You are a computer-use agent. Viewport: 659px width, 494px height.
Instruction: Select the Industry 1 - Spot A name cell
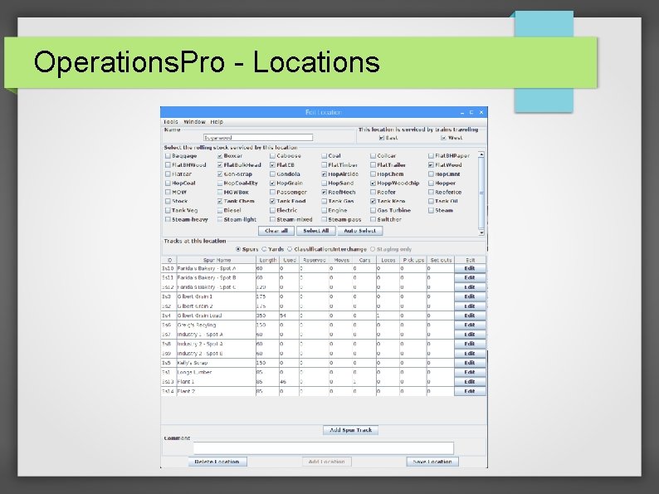216,335
